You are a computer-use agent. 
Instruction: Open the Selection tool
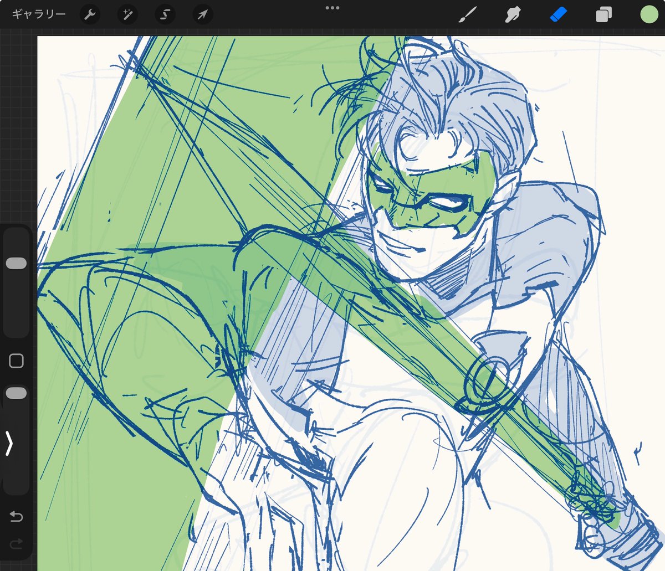165,14
